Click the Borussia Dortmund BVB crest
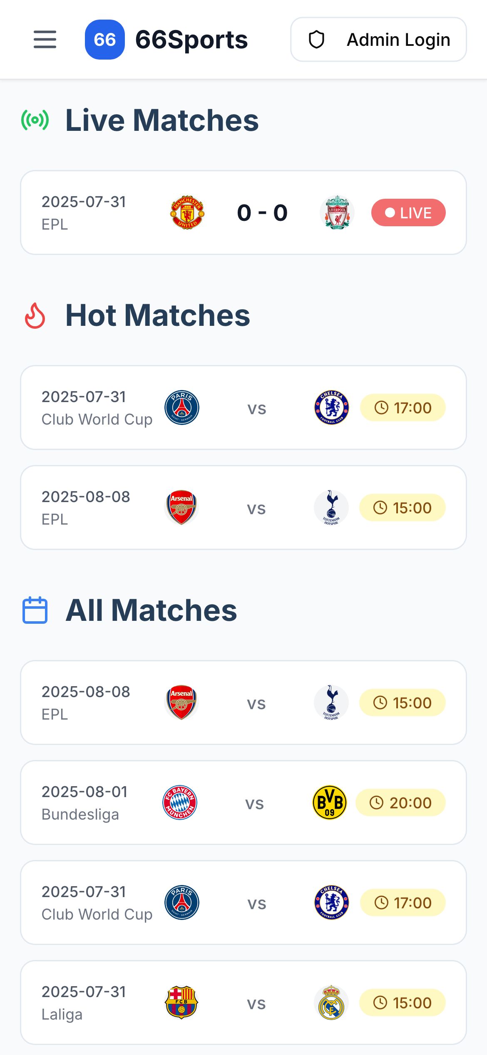 (330, 802)
